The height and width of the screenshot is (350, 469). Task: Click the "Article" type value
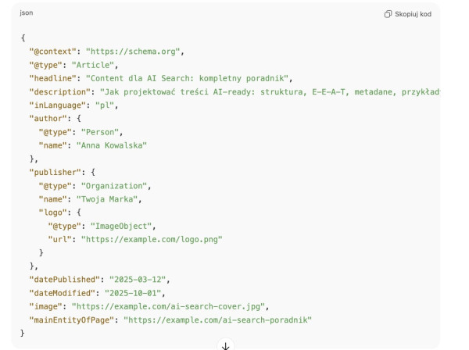[x=94, y=65]
